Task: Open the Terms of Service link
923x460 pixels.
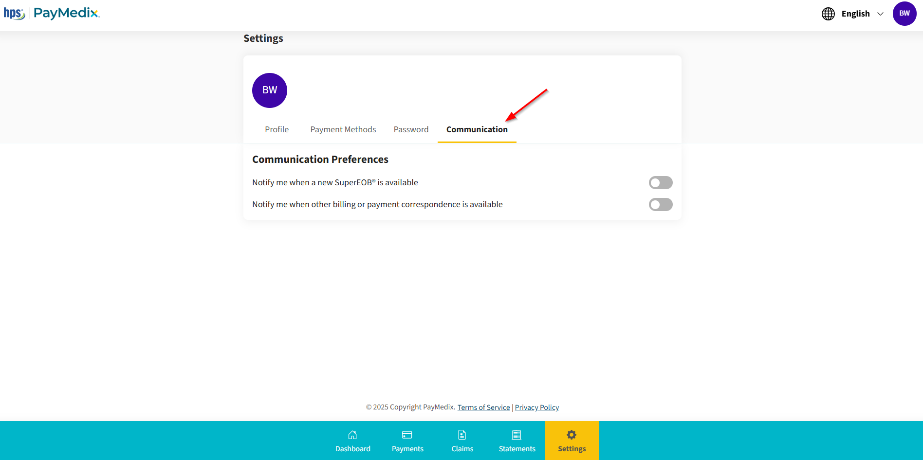Action: [484, 407]
